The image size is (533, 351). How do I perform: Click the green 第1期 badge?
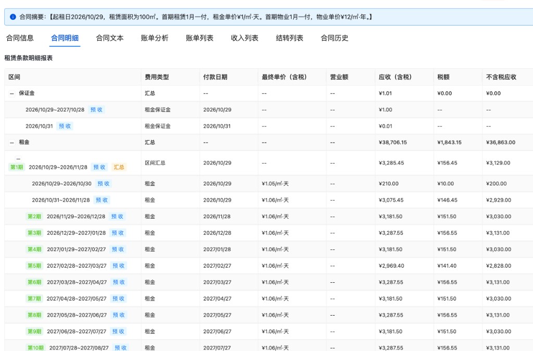click(17, 167)
